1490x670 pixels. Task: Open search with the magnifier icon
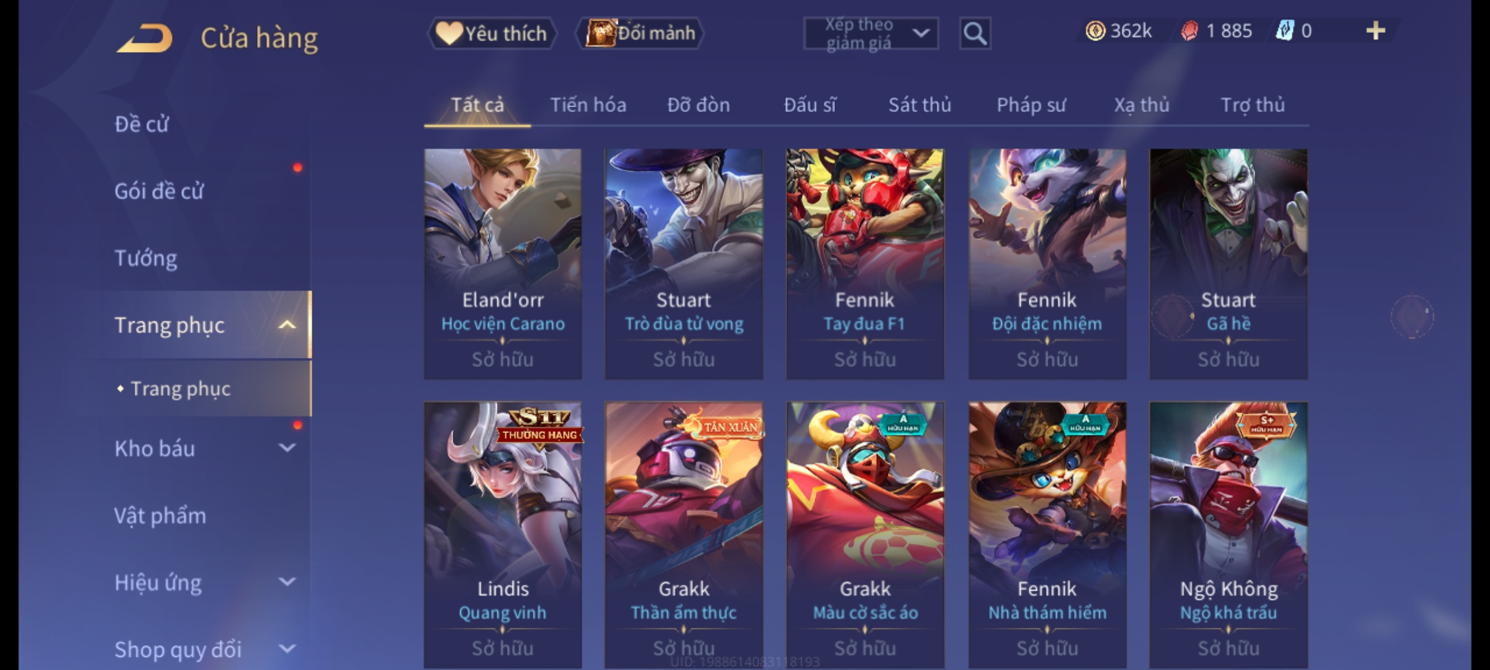pyautogui.click(x=975, y=33)
